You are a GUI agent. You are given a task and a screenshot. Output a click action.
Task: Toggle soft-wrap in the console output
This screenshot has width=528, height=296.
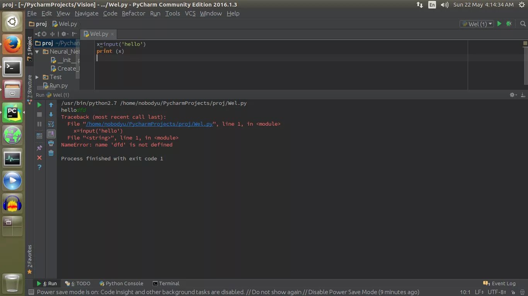(51, 124)
